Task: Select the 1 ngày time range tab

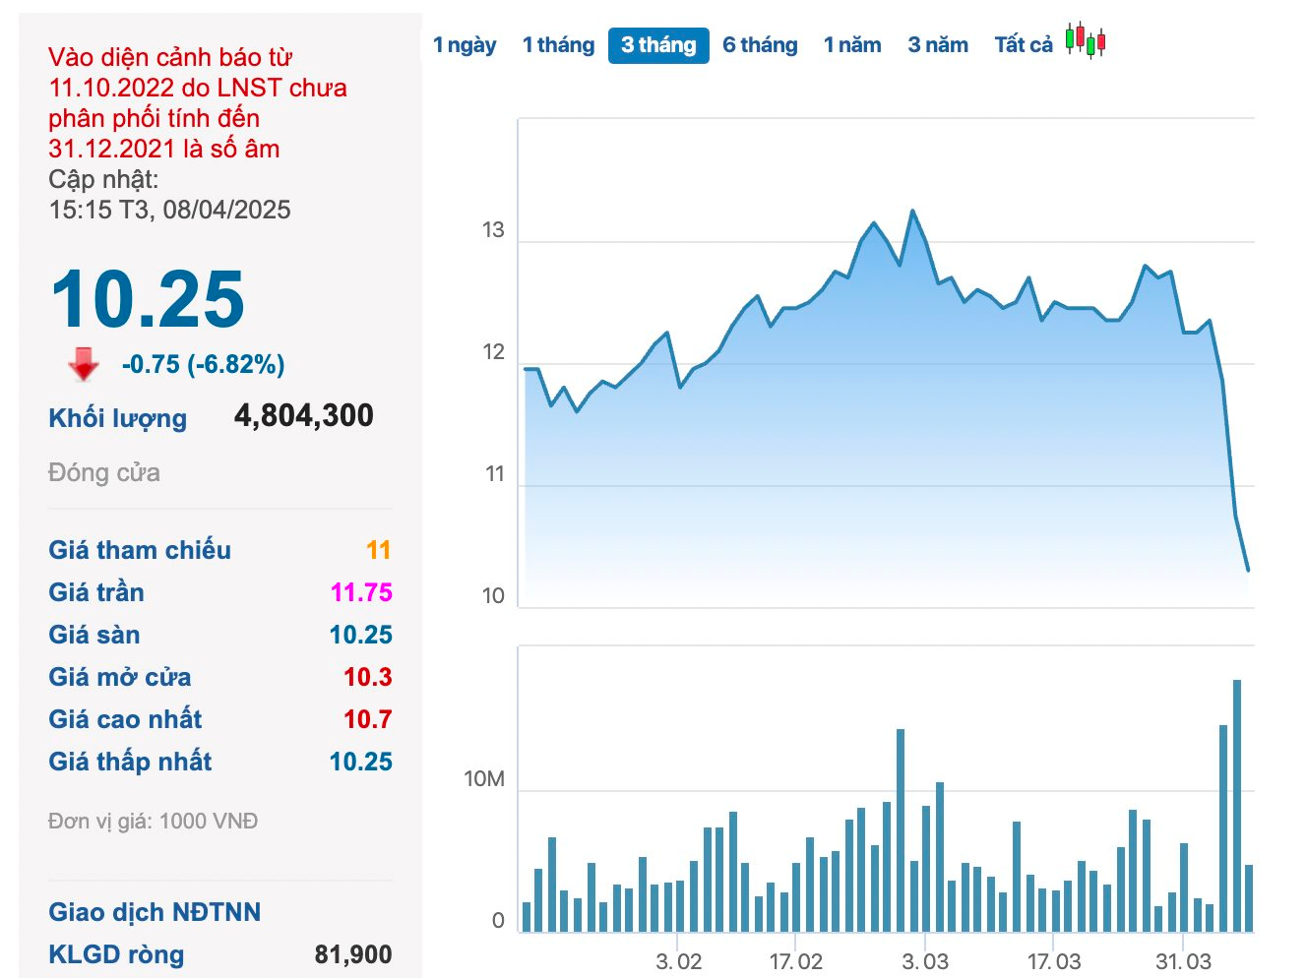Action: (x=465, y=45)
